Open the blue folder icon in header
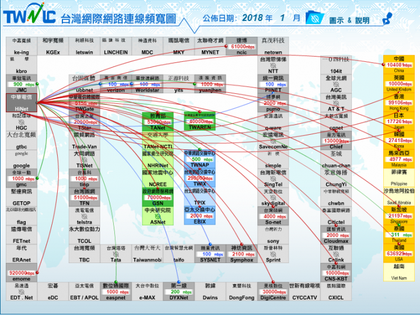The height and width of the screenshot is (315, 420). [314, 17]
